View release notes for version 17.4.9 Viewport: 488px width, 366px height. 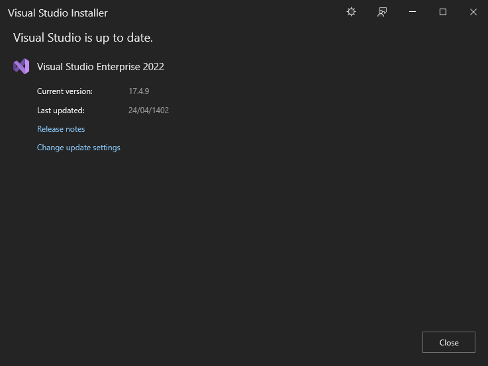click(61, 129)
